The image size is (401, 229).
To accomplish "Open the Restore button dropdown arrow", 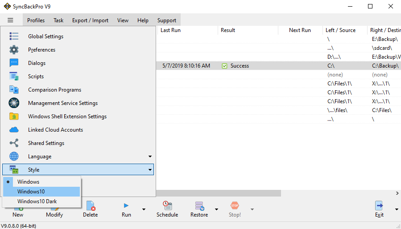I will coord(217,209).
